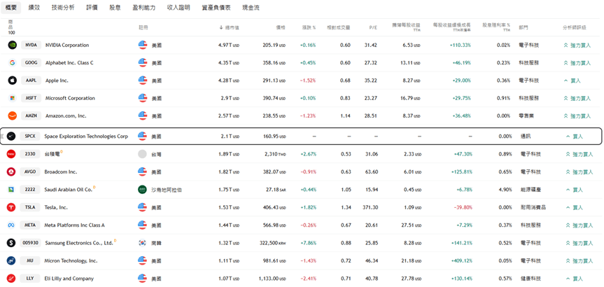Open the 資產負債表 tab
This screenshot has height=287, width=604.
tap(216, 7)
